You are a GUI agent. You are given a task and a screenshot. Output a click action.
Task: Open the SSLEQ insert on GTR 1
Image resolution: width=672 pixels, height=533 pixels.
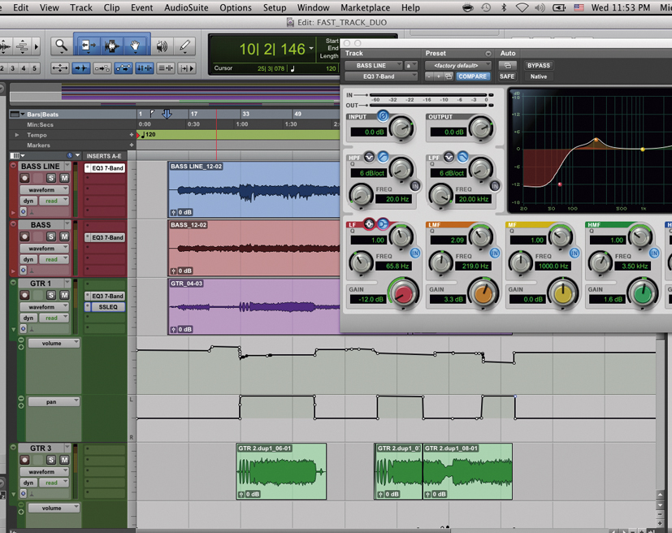[105, 307]
